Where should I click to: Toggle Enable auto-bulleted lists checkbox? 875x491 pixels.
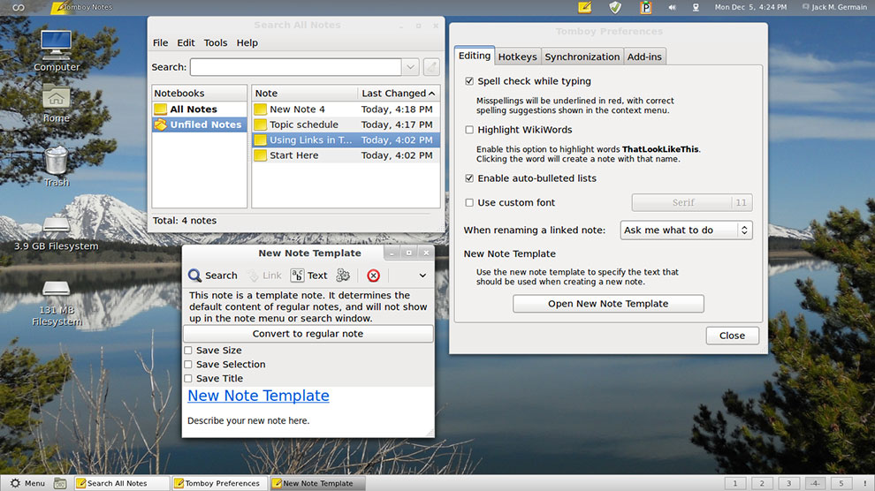[x=469, y=178]
